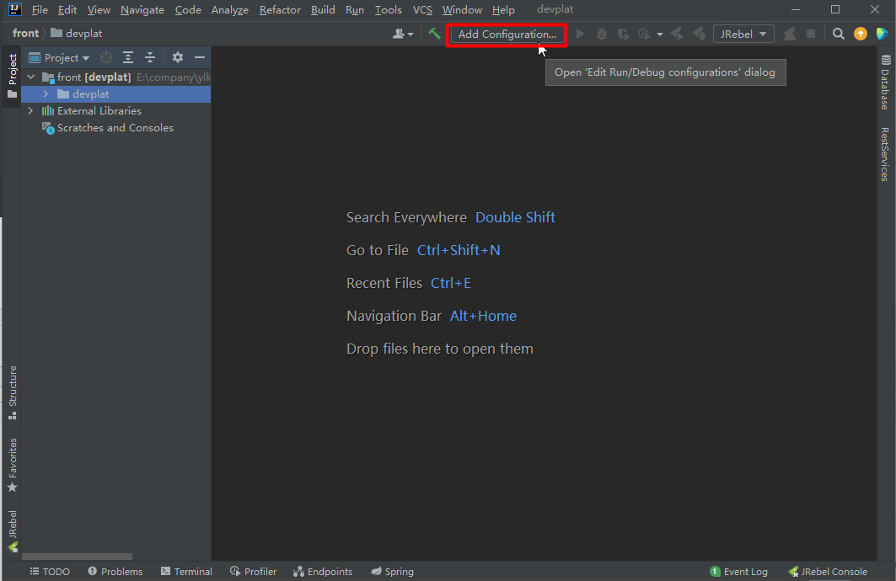896x581 pixels.
Task: Click the 'devplat' breadcrumb in navigation bar
Action: tap(78, 33)
